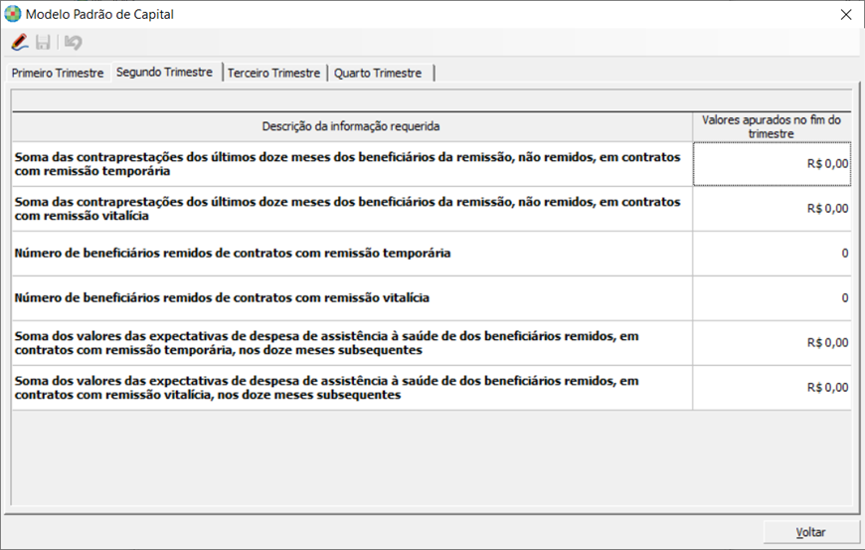Close the Modelo Padrão de Capital window
Image resolution: width=865 pixels, height=550 pixels.
pyautogui.click(x=845, y=14)
